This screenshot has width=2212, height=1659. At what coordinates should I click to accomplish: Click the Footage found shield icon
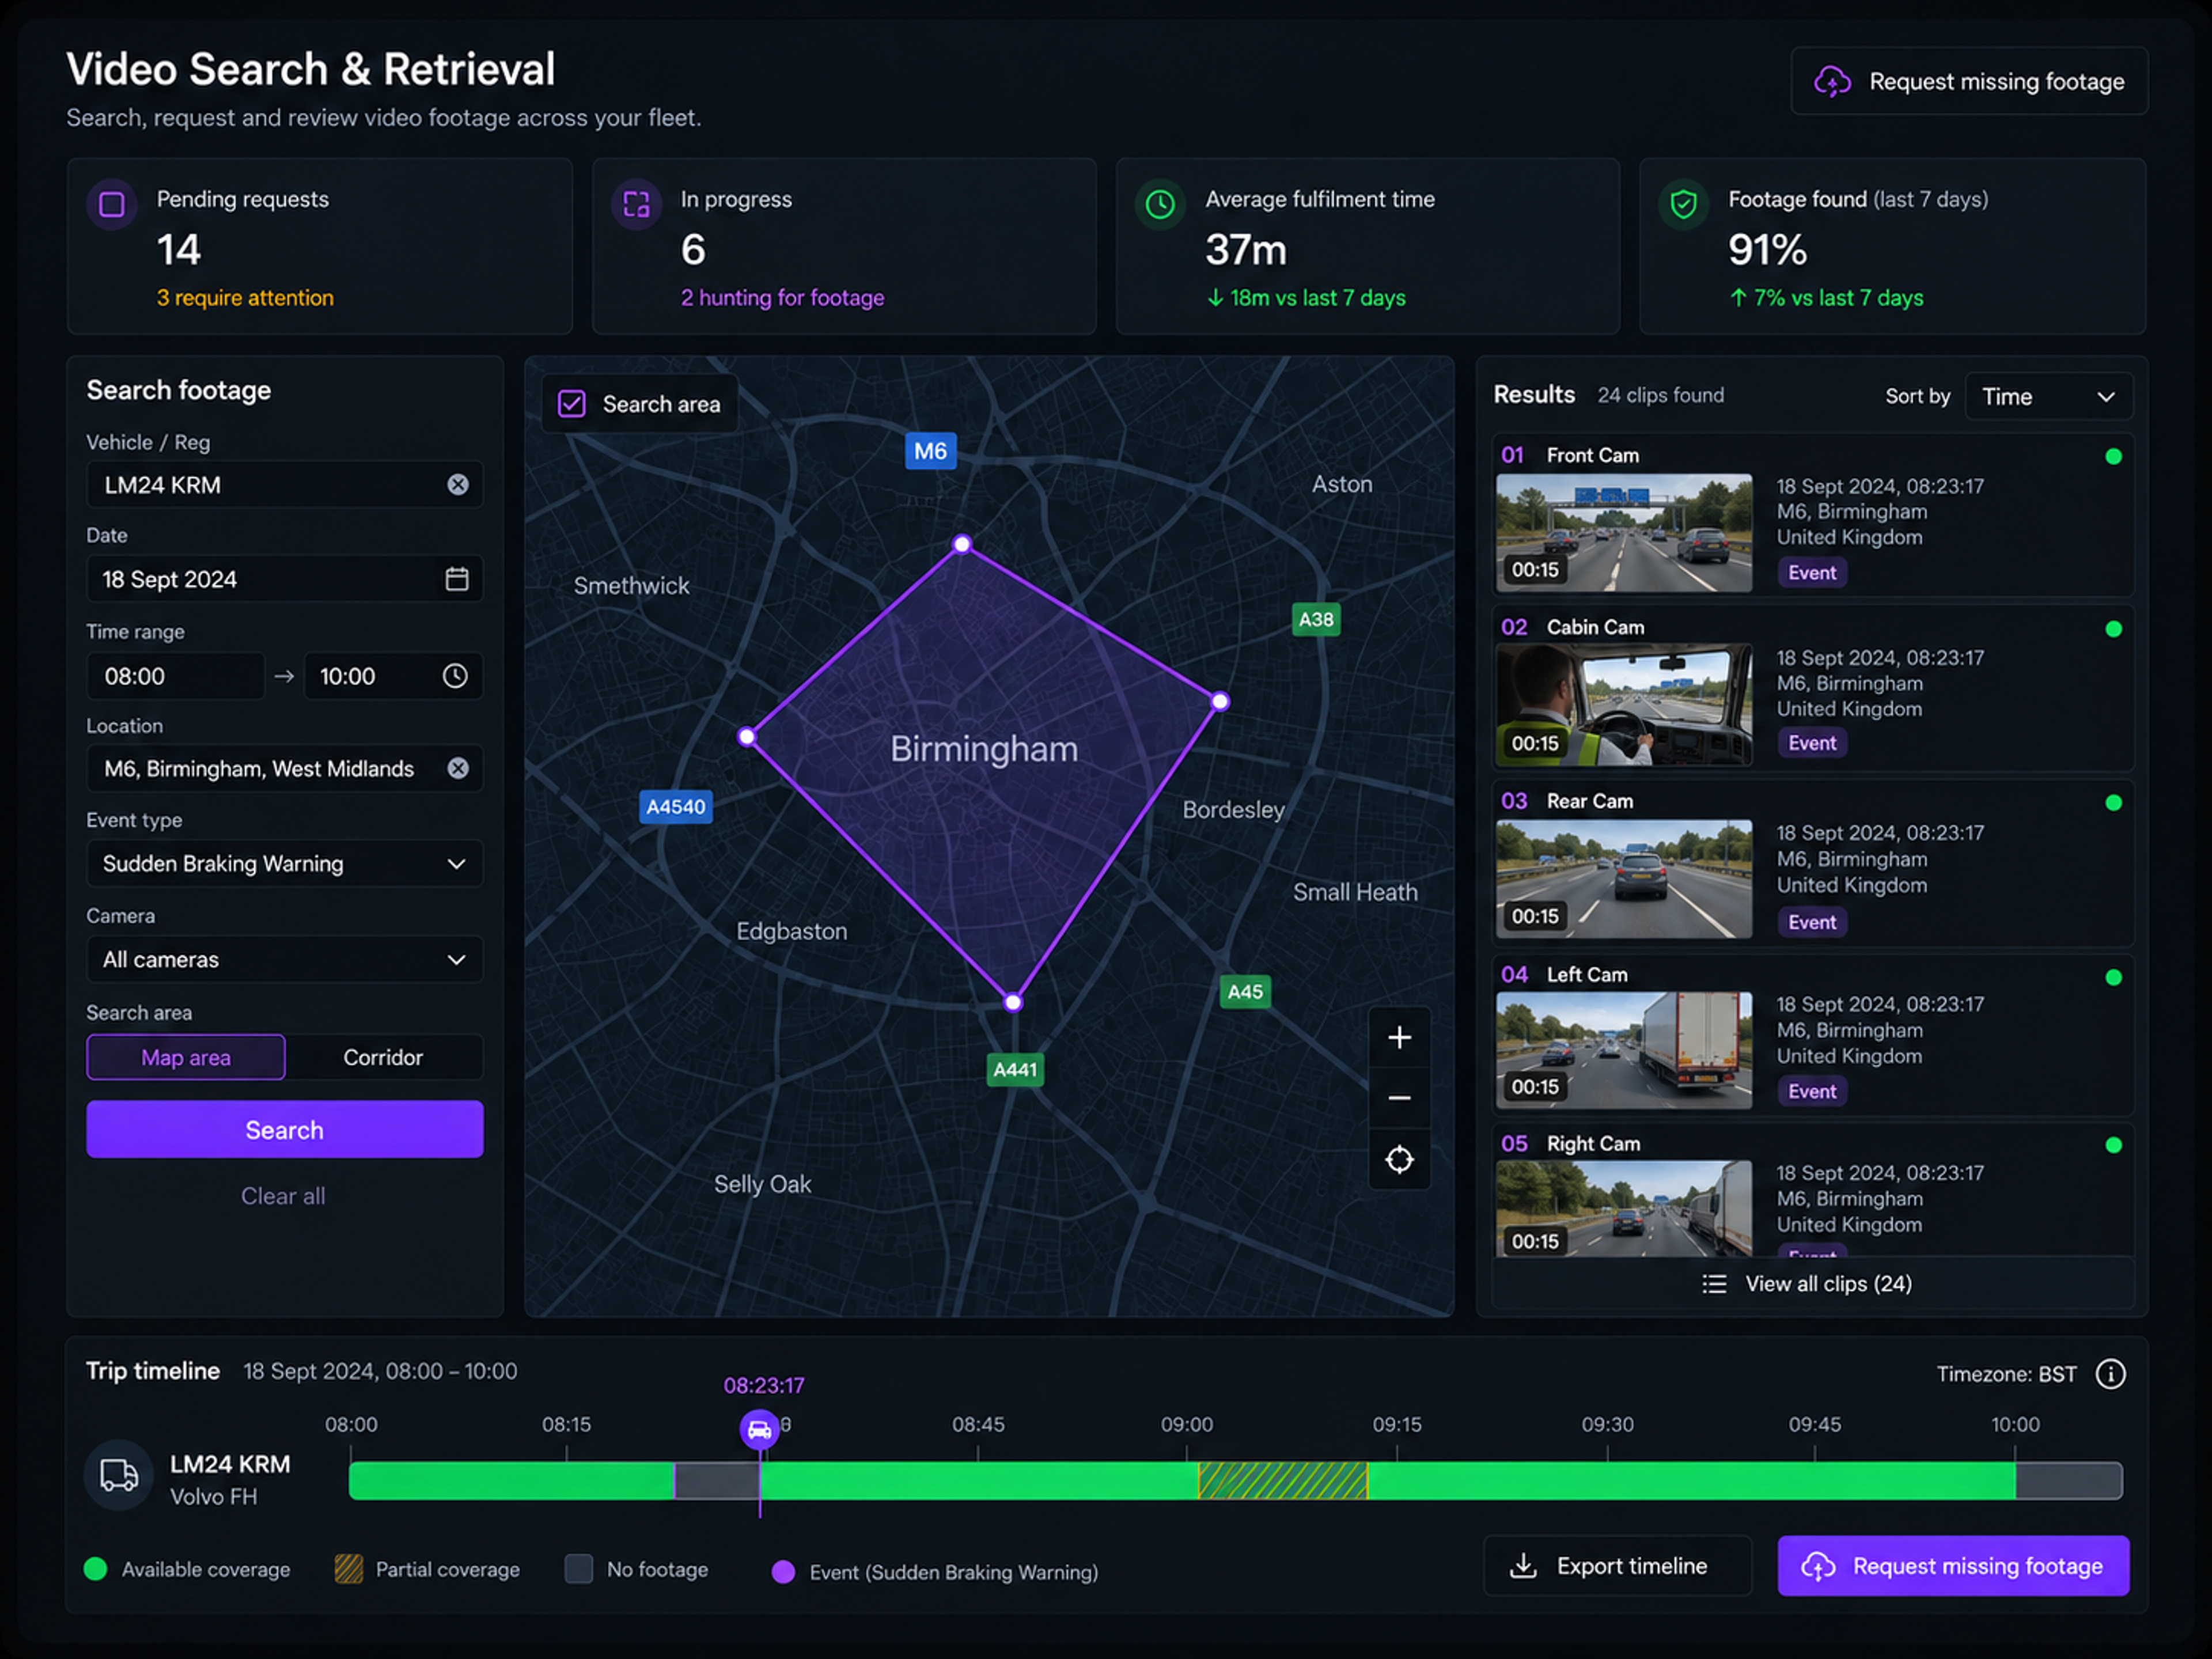click(x=1684, y=204)
